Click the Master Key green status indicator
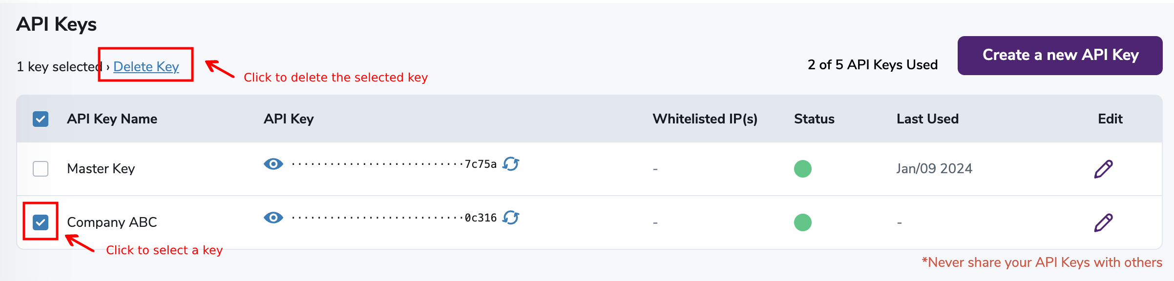Viewport: 1174px width, 281px height. click(x=802, y=168)
